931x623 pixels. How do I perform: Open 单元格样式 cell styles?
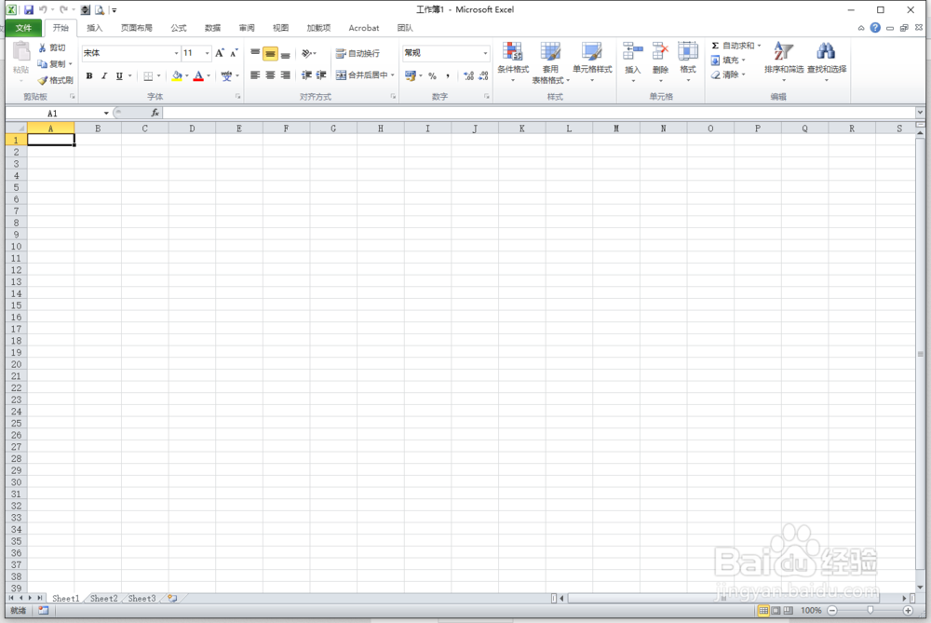click(592, 61)
